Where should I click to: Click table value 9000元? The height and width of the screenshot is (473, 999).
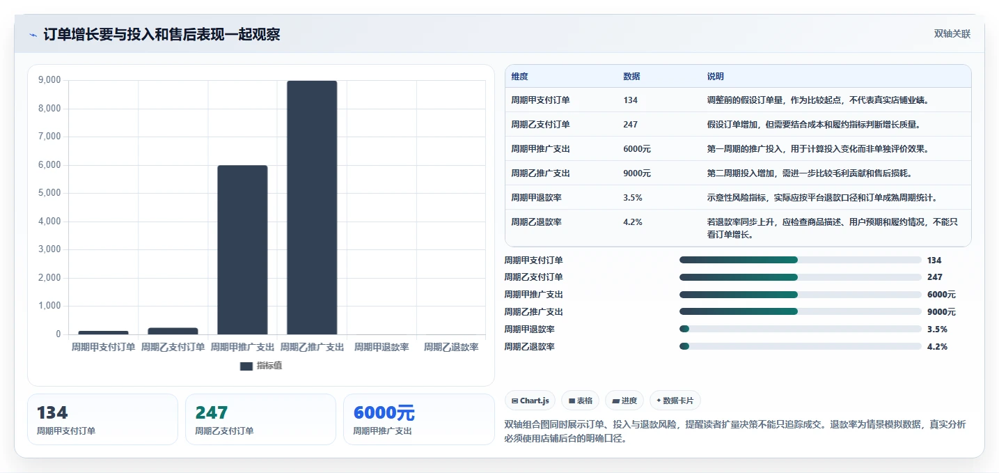coord(637,173)
